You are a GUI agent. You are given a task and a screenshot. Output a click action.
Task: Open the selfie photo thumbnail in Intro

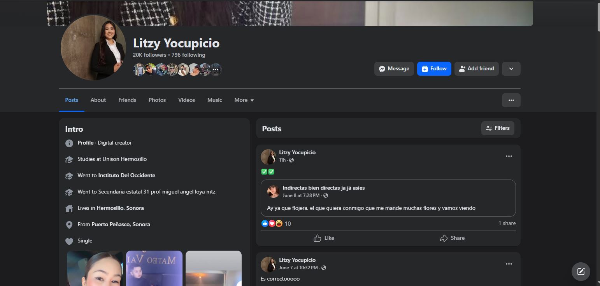click(95, 269)
